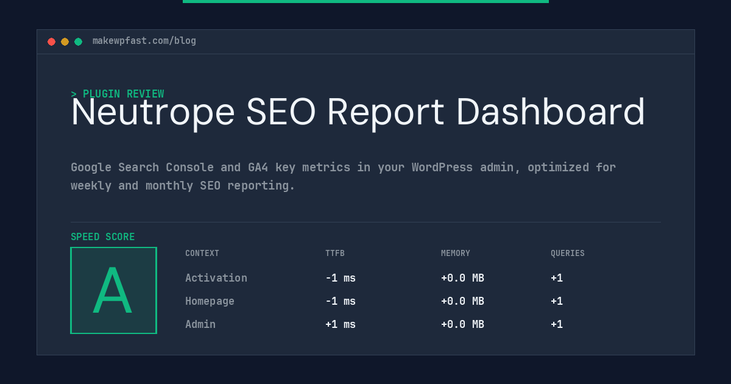Click the Homepage TTFB value -1 ms
Screen dimensions: 731x384
click(x=341, y=301)
